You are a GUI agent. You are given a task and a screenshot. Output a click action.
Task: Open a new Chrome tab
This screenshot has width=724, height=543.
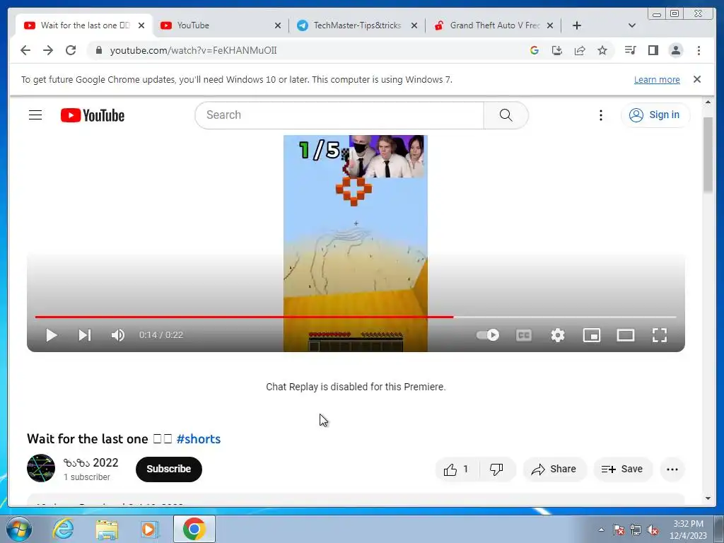click(x=577, y=25)
